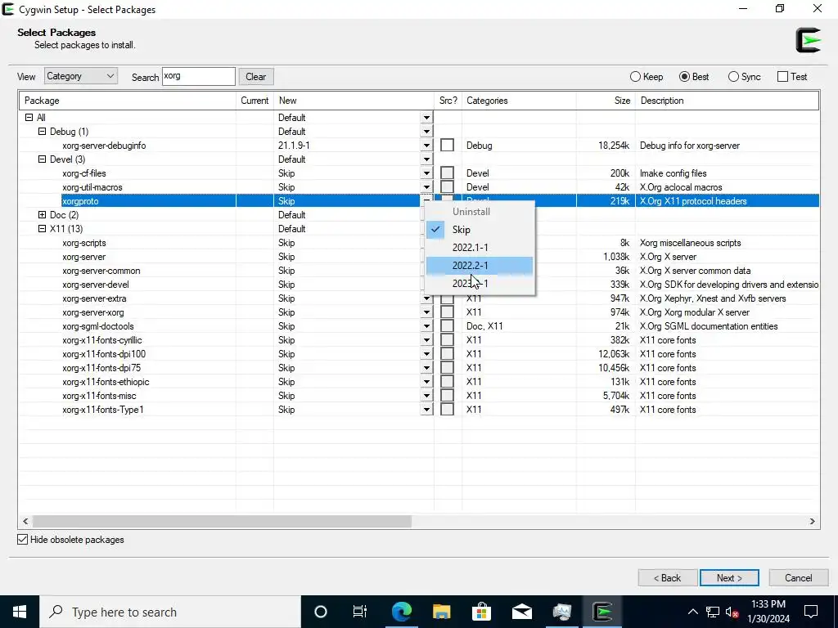The width and height of the screenshot is (838, 628).
Task: Open version dropdown for xorg-server-xorg
Action: [426, 312]
